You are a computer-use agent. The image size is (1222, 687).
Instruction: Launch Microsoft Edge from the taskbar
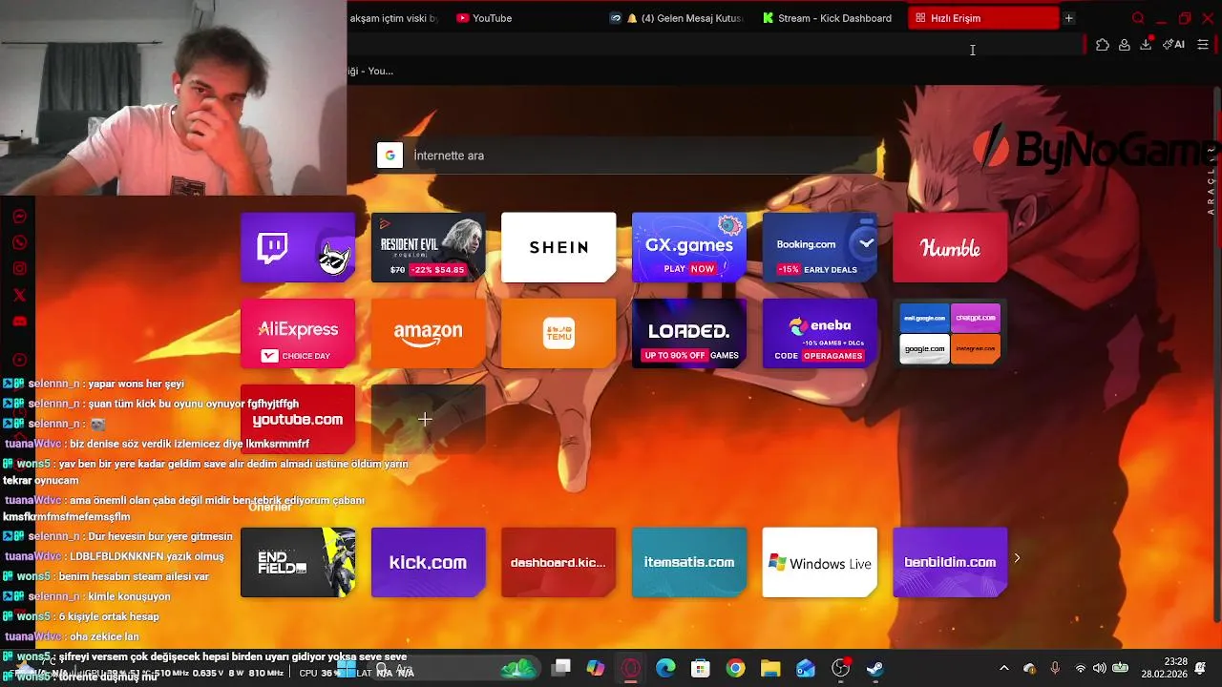click(665, 669)
